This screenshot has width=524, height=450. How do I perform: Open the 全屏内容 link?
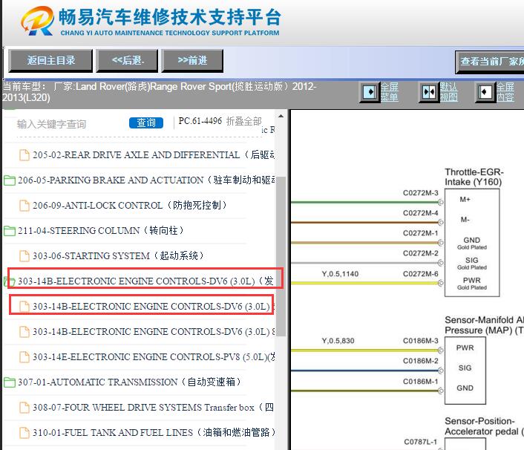(505, 92)
